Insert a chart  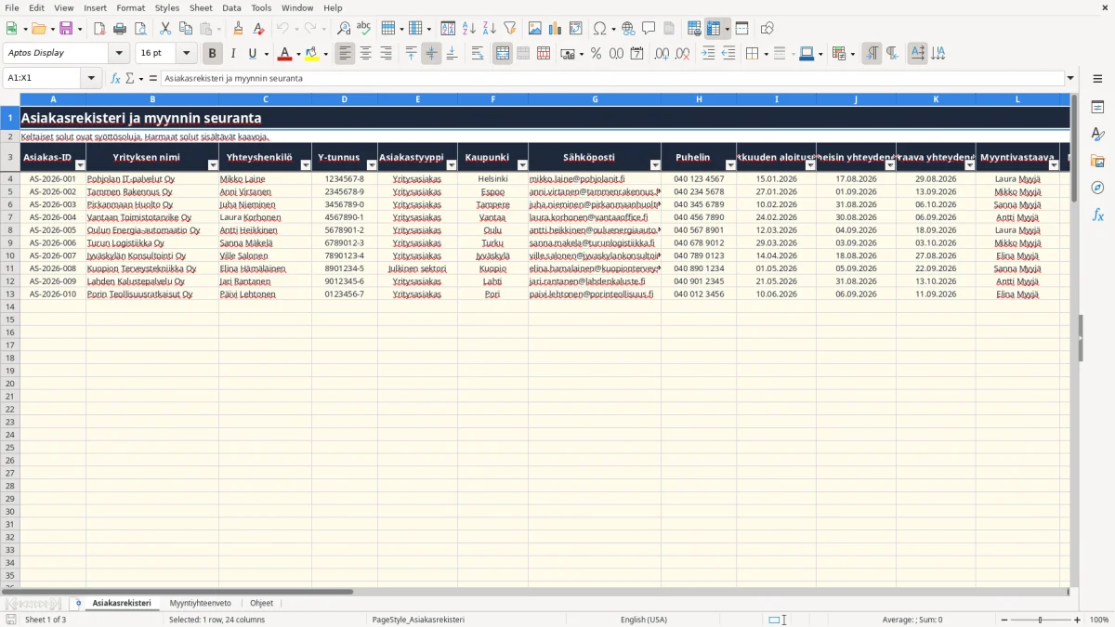[556, 29]
